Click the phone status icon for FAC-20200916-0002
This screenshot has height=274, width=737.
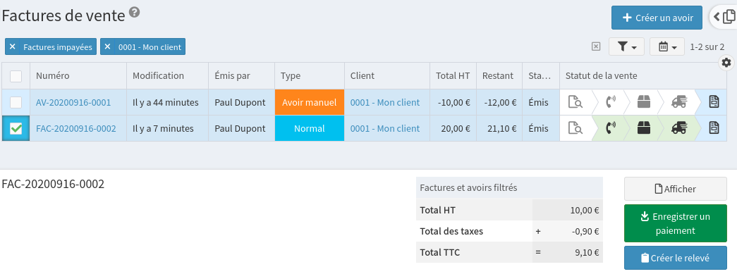(610, 128)
